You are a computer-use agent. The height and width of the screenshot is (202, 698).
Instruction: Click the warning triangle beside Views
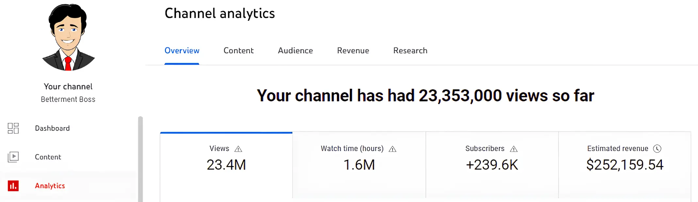point(238,149)
